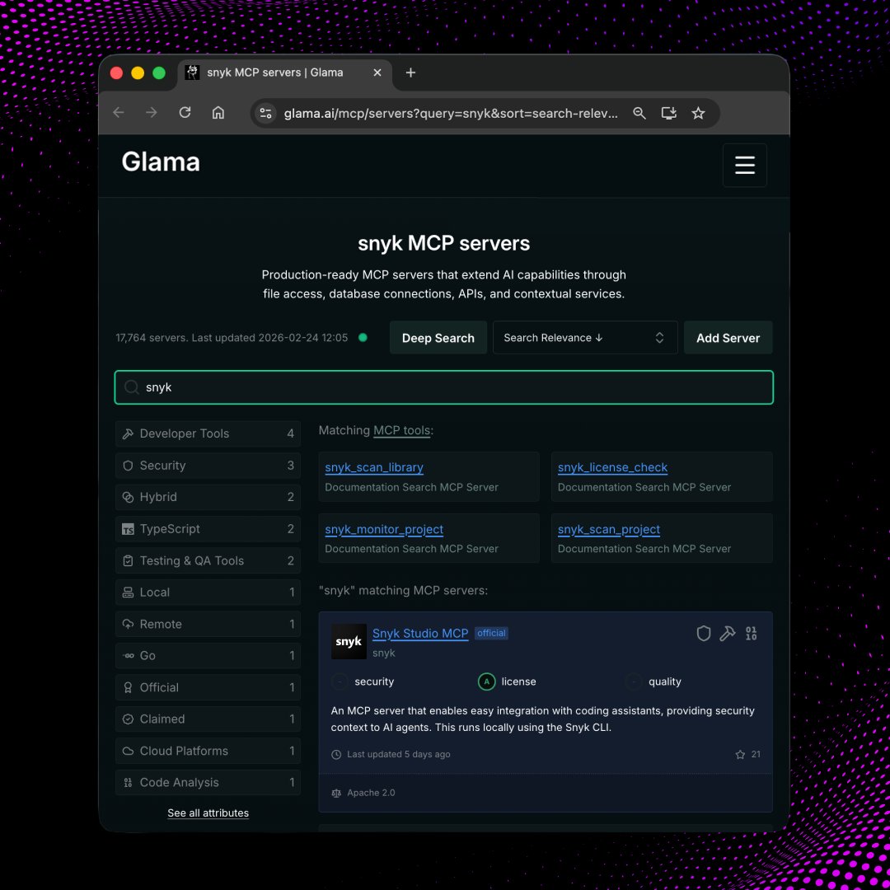
Task: Click the browser forward arrow
Action: point(152,112)
